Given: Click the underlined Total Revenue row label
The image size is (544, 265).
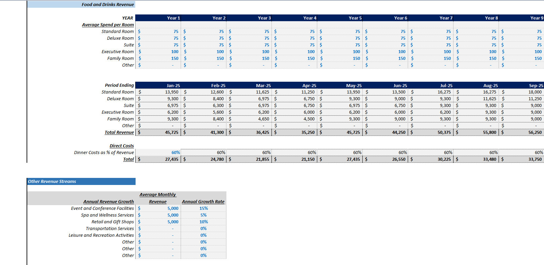Looking at the screenshot, I should point(119,132).
